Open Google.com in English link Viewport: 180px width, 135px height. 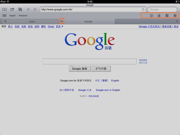(108, 90)
